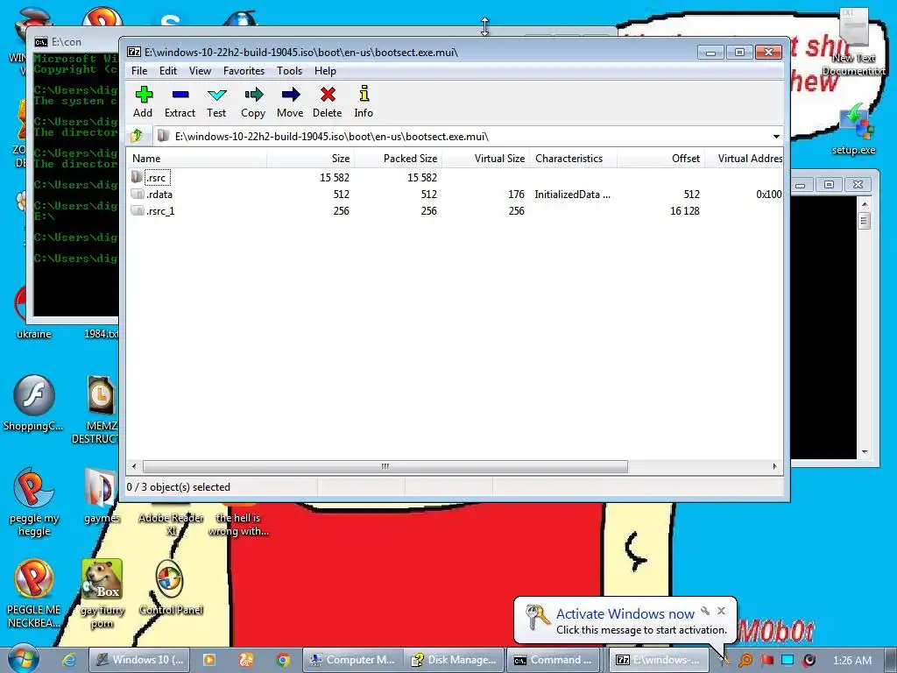Open the Edit menu
The width and height of the screenshot is (897, 673).
168,71
